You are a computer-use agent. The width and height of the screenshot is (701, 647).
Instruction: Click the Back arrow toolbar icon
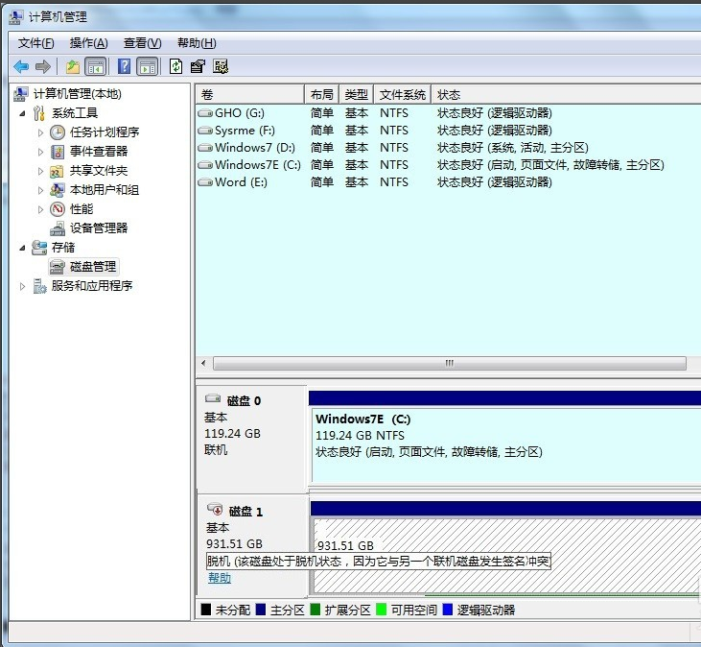click(20, 66)
